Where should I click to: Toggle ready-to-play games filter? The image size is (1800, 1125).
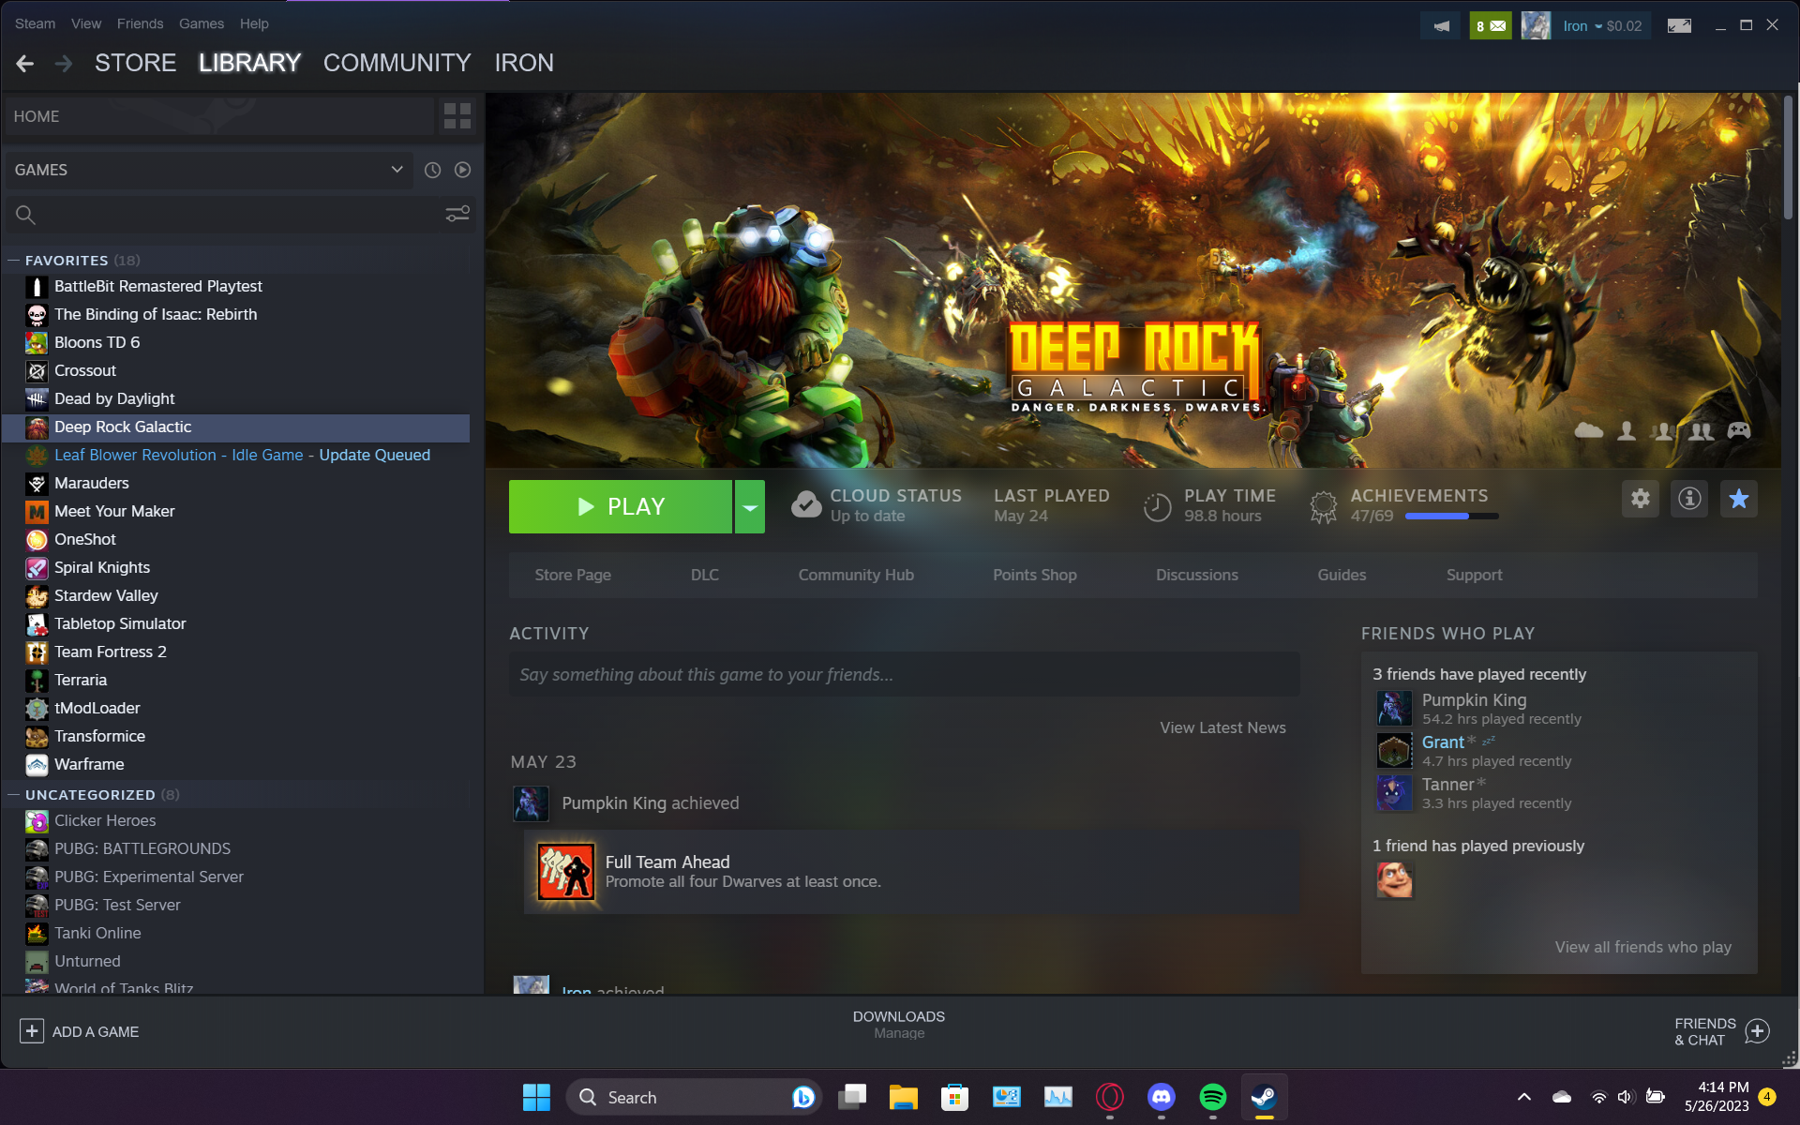pyautogui.click(x=463, y=170)
